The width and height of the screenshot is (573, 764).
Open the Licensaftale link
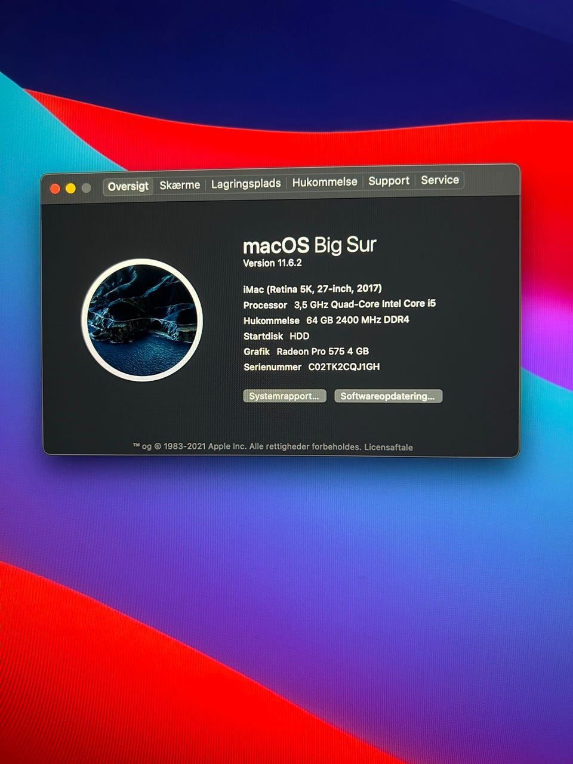point(389,447)
